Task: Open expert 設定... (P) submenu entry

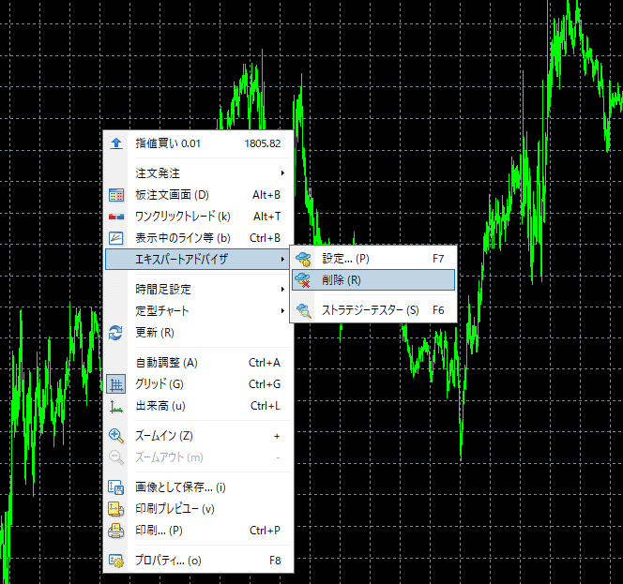Action: coord(373,259)
